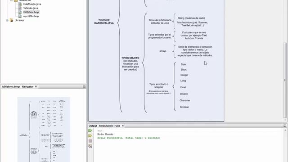Click the word 'Double' in diagram
Image resolution: width=288 pixels, height=162 pixels.
click(184, 94)
